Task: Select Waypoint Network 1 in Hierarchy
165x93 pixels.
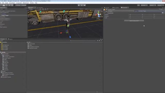Action: point(5,18)
